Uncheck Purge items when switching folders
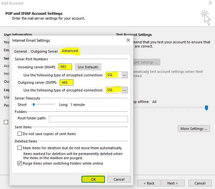 pos(20,163)
